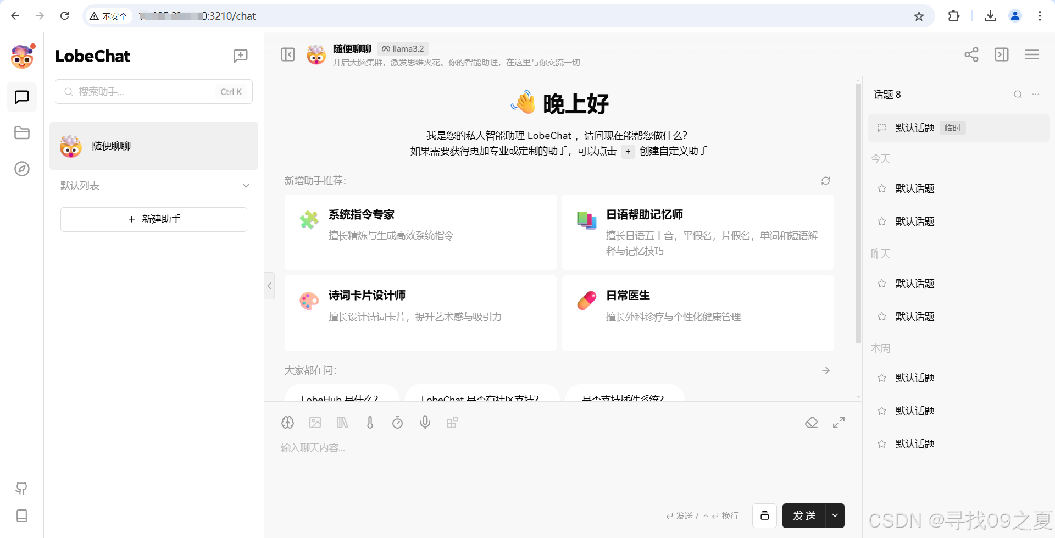Collapse the 默认列表 group chevron

[x=246, y=186]
